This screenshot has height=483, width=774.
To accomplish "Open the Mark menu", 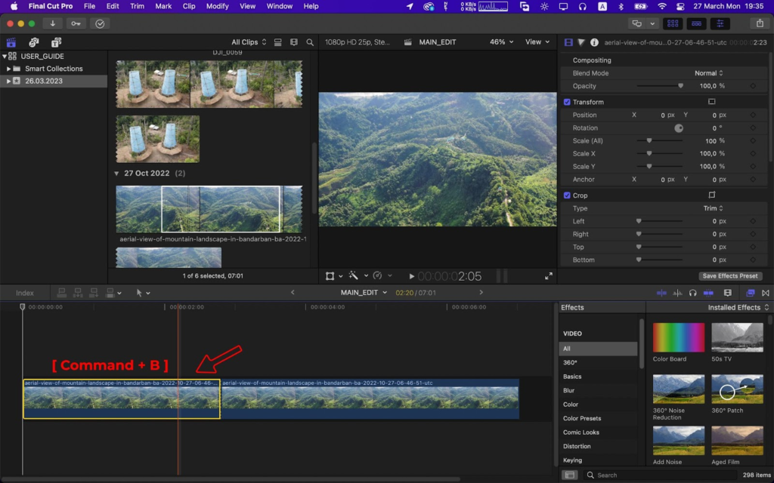I will (x=163, y=6).
